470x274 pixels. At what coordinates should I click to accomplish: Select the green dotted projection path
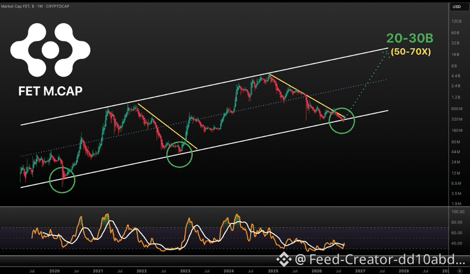[369, 83]
